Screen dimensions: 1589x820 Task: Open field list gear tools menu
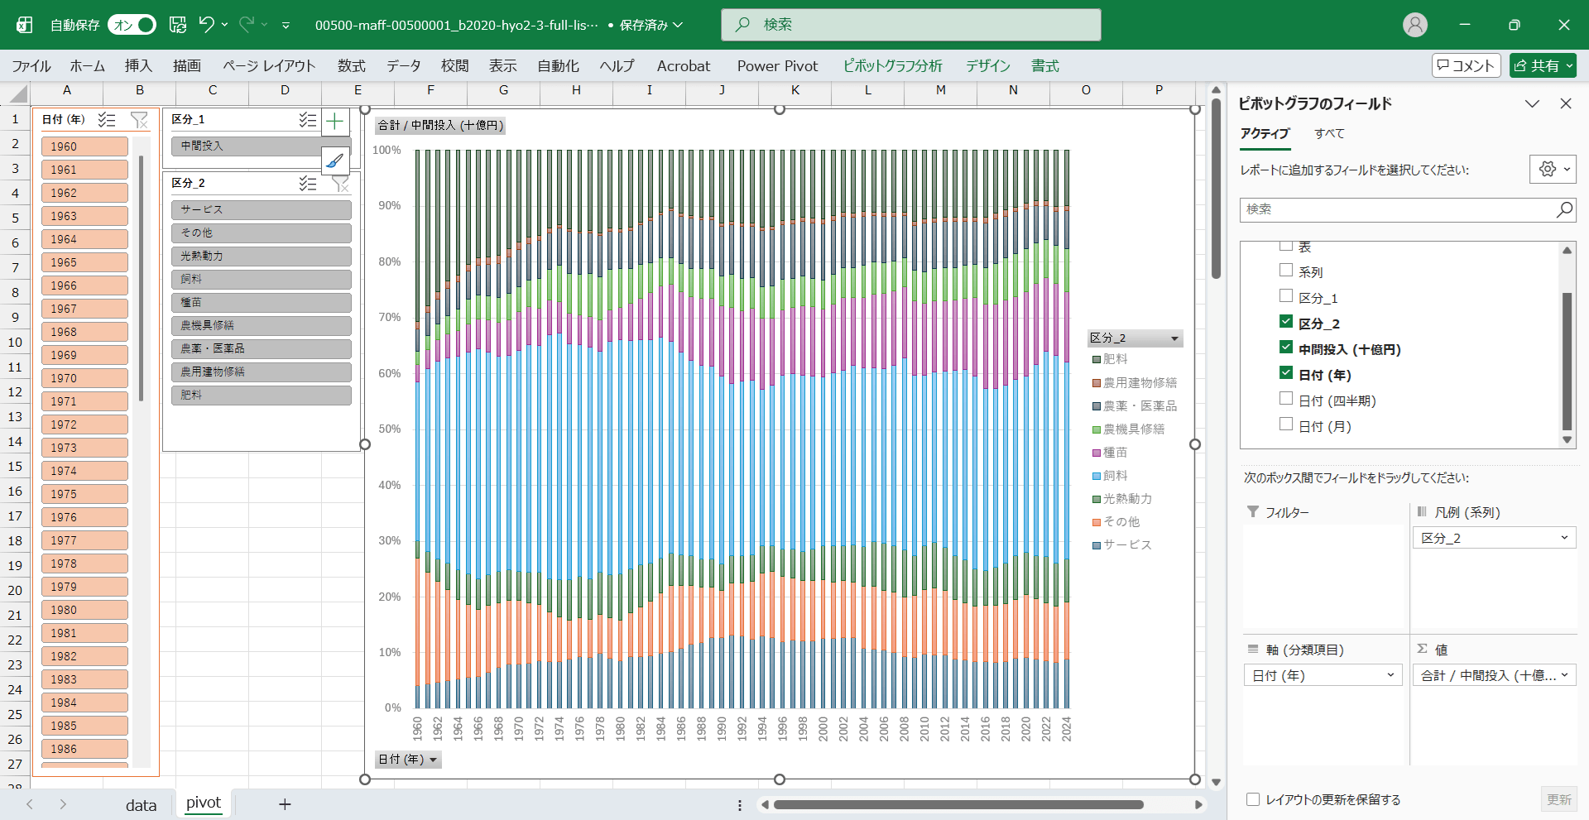[x=1552, y=170]
